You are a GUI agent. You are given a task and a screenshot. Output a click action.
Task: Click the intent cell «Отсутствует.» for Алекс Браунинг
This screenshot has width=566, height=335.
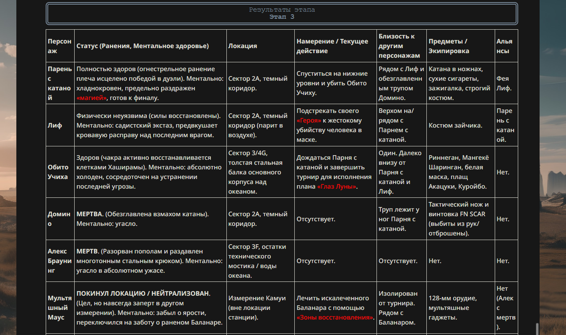pyautogui.click(x=336, y=261)
